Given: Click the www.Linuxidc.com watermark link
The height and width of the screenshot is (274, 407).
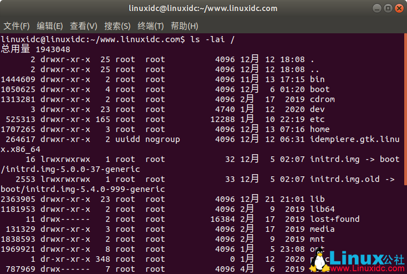Looking at the screenshot, I should point(366,269).
